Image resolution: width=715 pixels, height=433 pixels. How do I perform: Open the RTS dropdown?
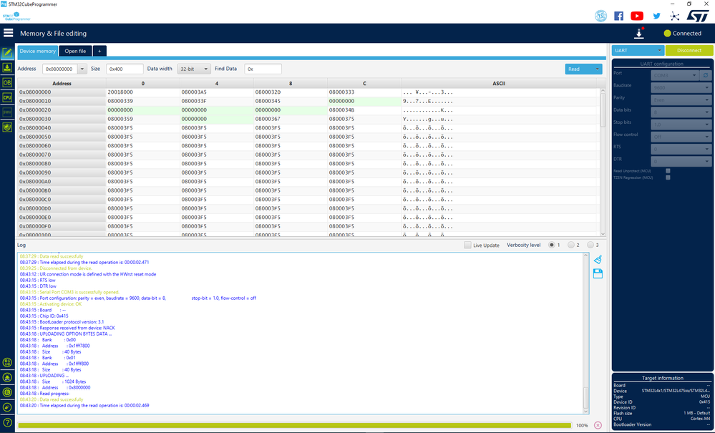pos(681,149)
